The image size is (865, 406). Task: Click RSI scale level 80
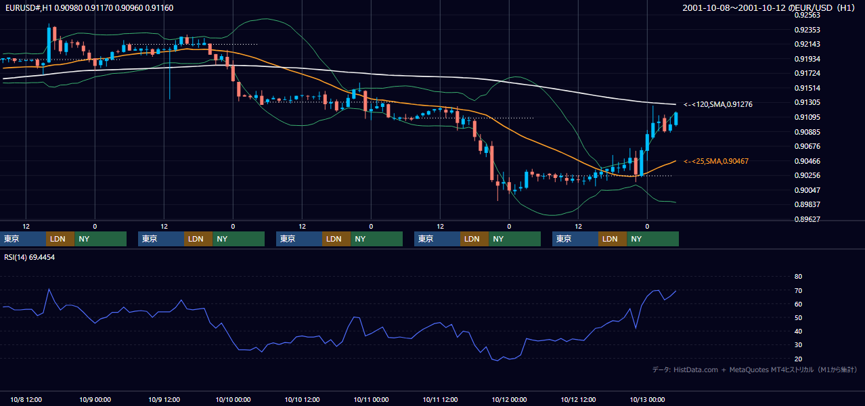point(798,277)
